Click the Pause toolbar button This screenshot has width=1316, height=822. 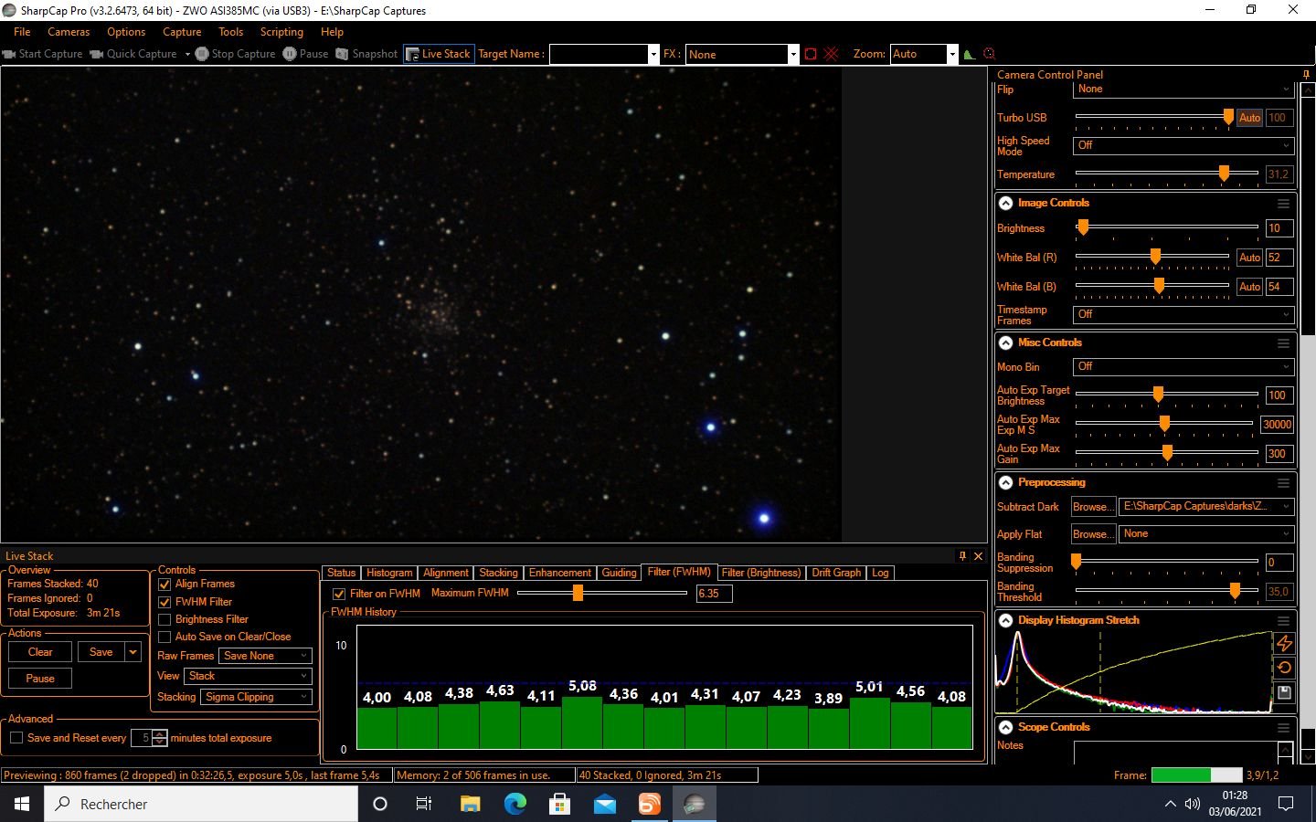click(305, 54)
